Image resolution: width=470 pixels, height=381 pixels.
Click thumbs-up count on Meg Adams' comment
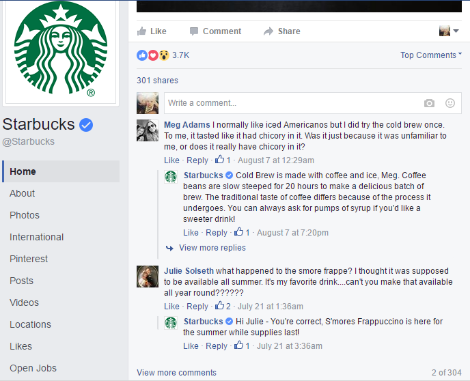223,160
